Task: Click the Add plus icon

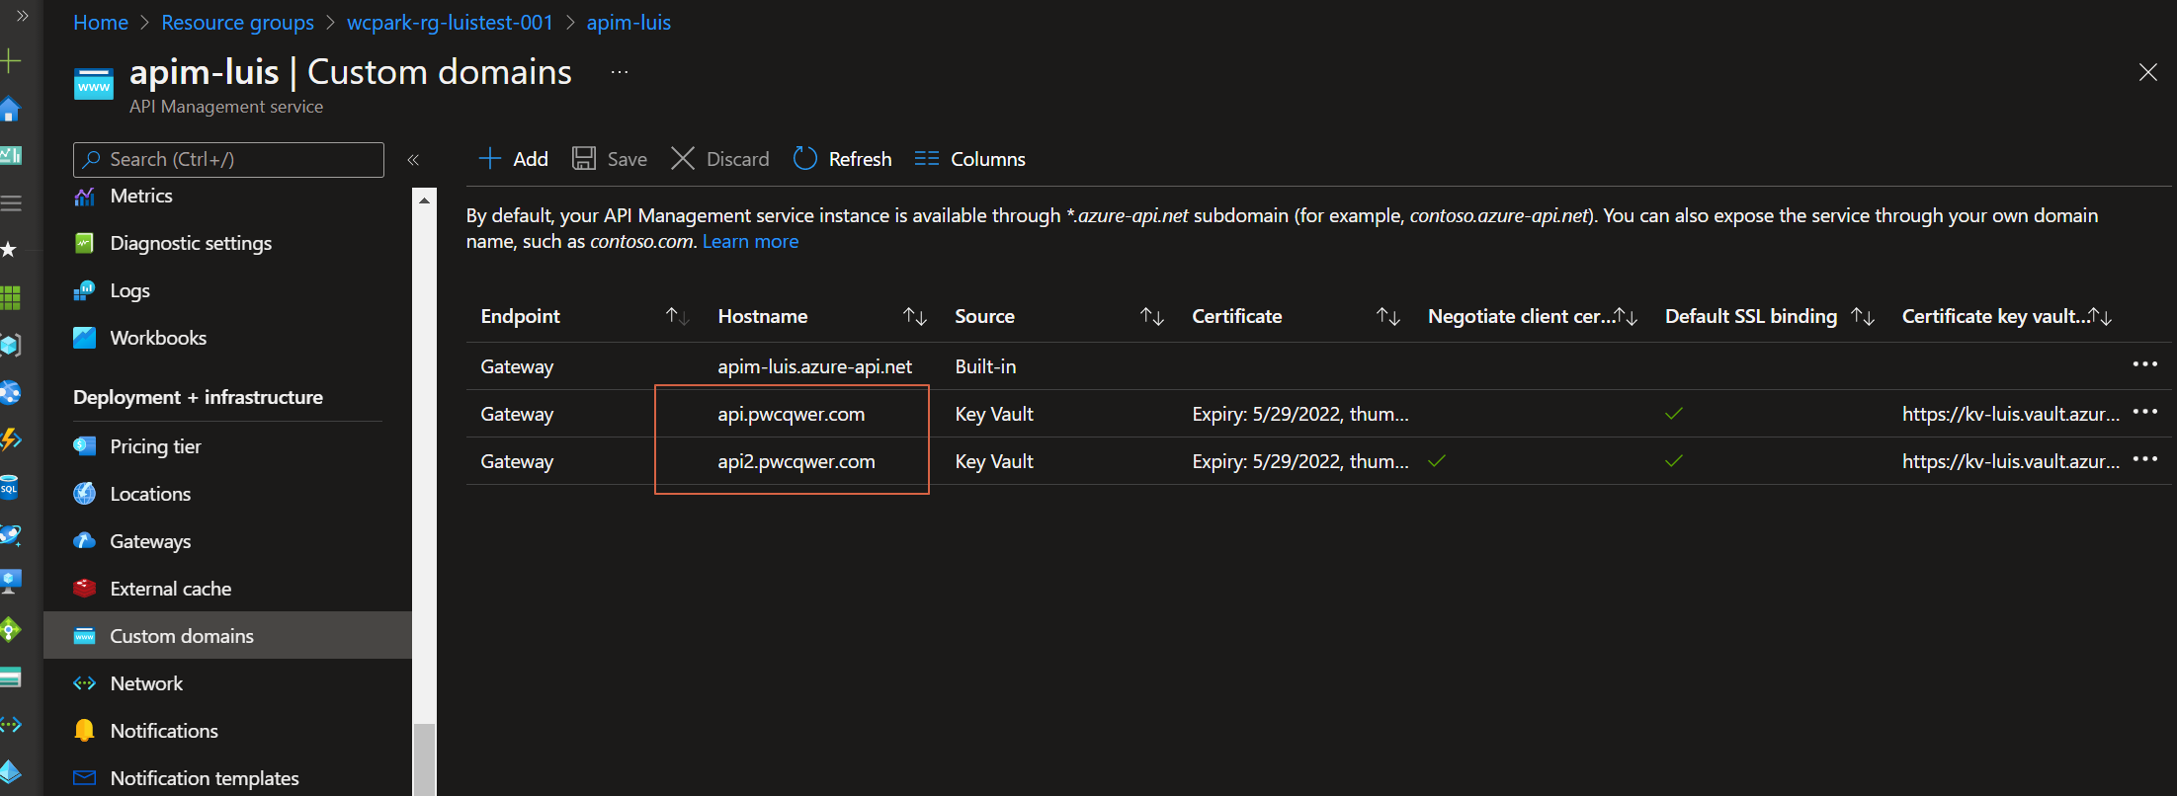Action: (489, 159)
